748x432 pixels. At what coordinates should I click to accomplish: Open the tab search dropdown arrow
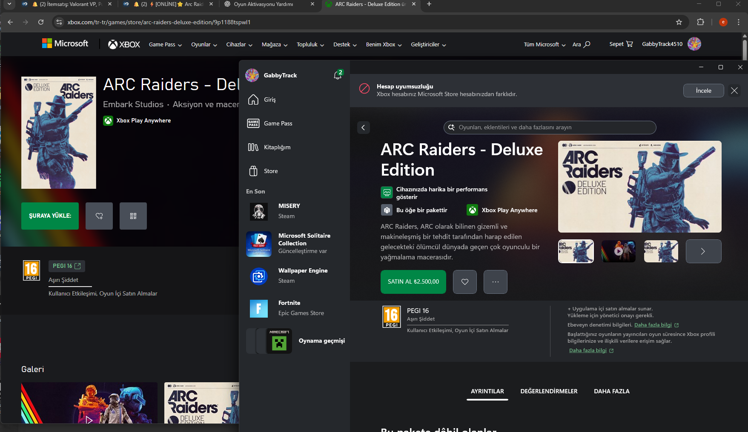pyautogui.click(x=9, y=4)
